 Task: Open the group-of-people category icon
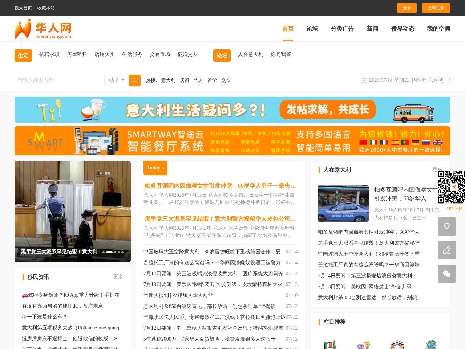397,345
